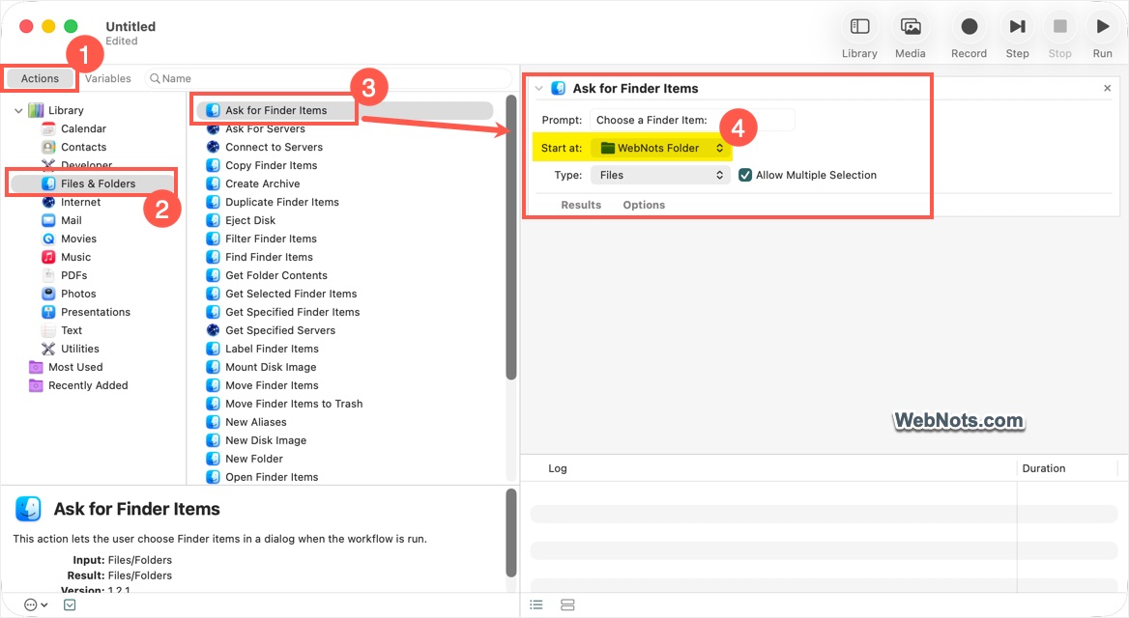The width and height of the screenshot is (1129, 618).
Task: Select the Mount Disk Image action
Action: (271, 367)
